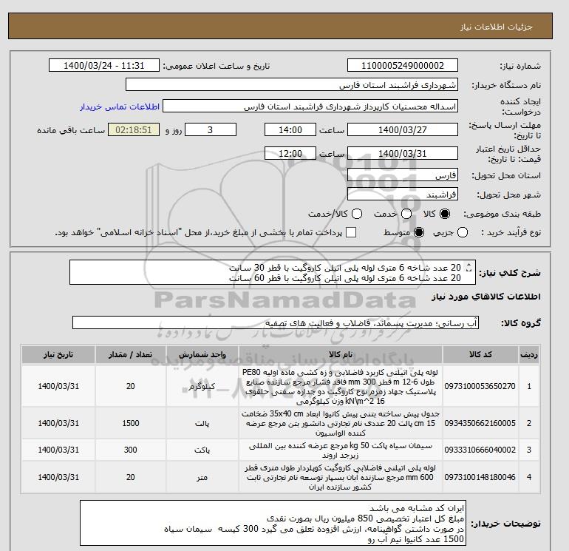Click the up arrow in the description box

coord(469,266)
